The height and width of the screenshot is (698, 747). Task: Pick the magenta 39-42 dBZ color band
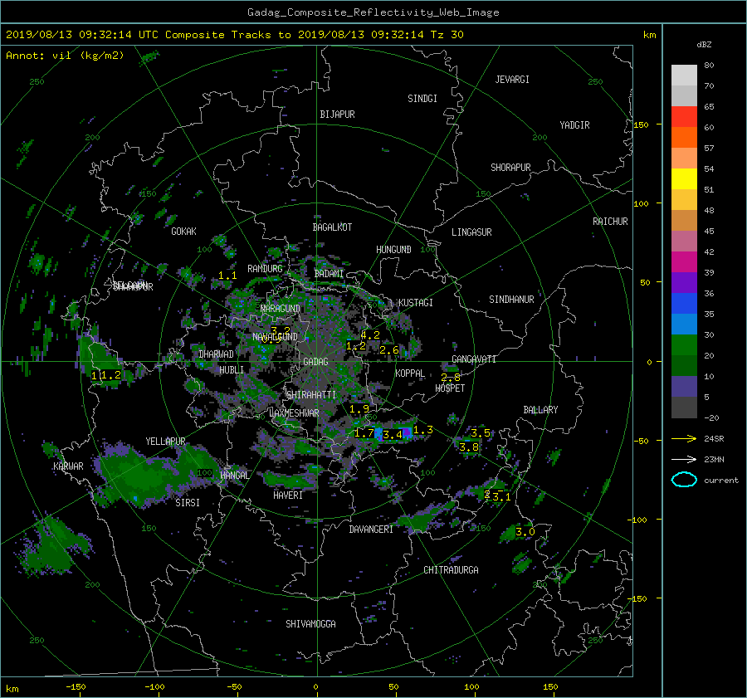pos(684,262)
